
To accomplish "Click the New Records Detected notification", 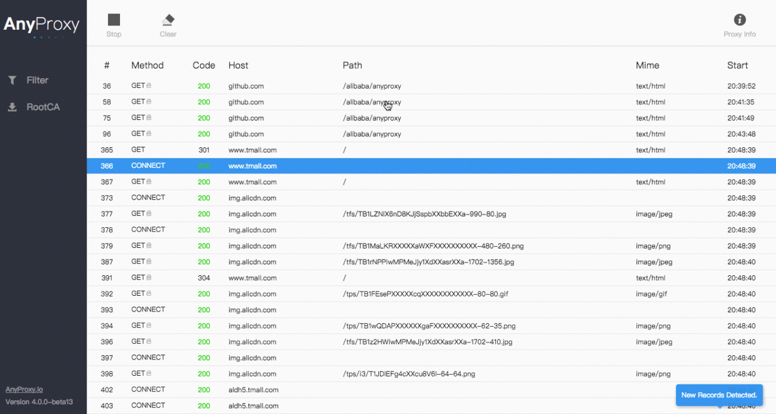I will click(x=718, y=395).
